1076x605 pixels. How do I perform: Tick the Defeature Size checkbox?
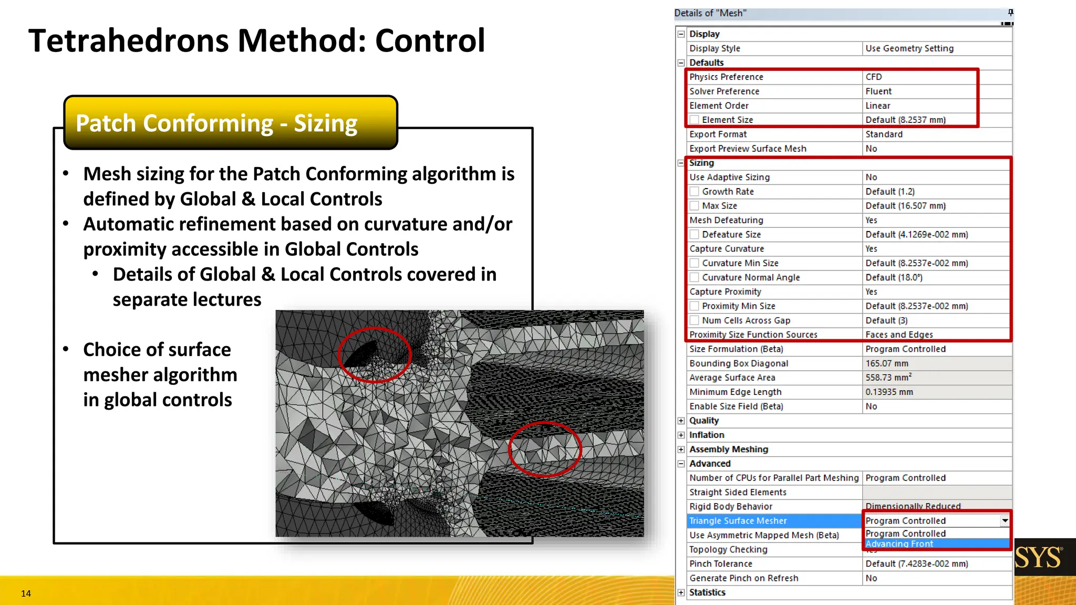(x=695, y=234)
